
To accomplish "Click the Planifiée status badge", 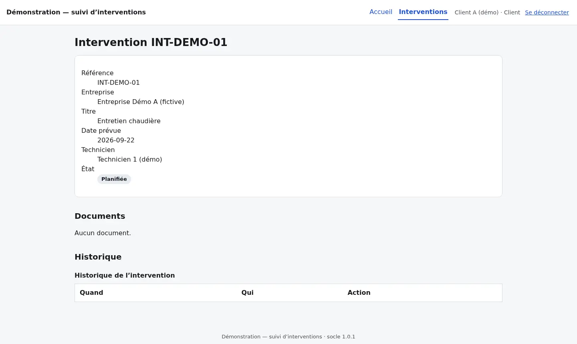I will tap(114, 179).
